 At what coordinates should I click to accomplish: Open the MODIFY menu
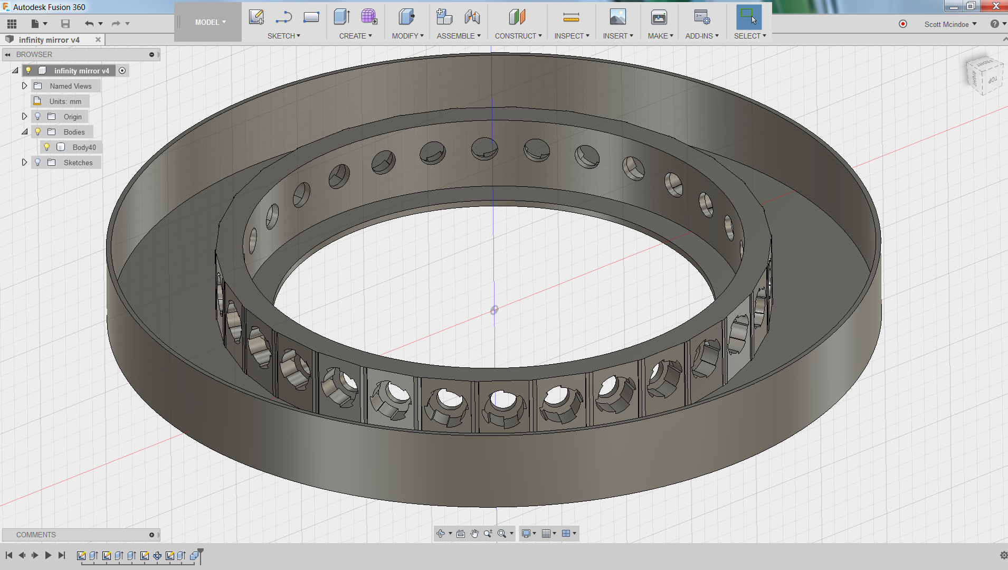407,36
